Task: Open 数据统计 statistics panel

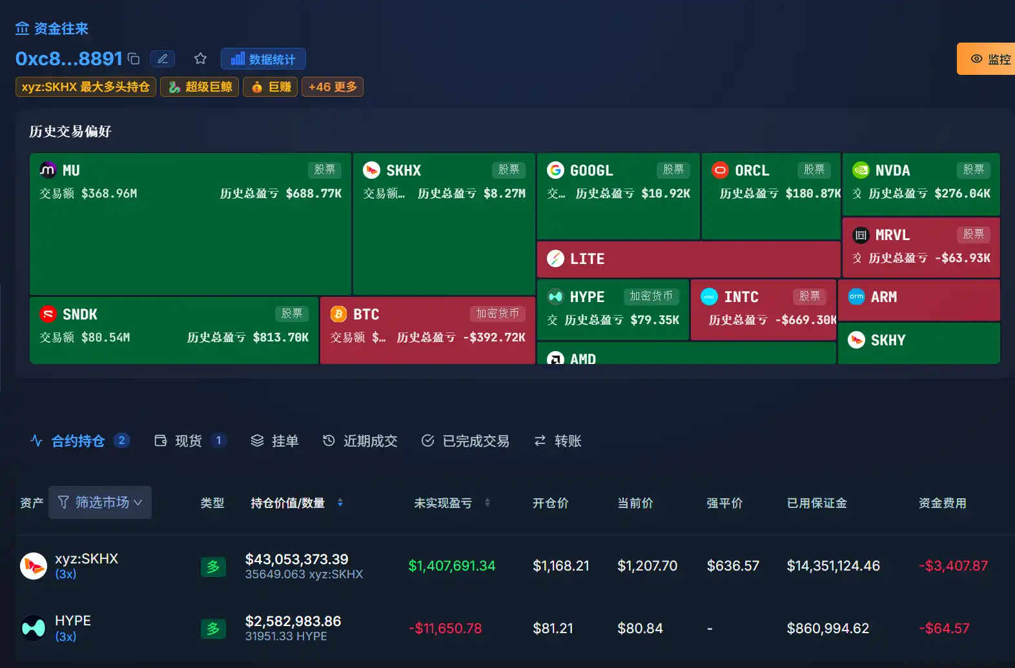Action: pyautogui.click(x=263, y=59)
